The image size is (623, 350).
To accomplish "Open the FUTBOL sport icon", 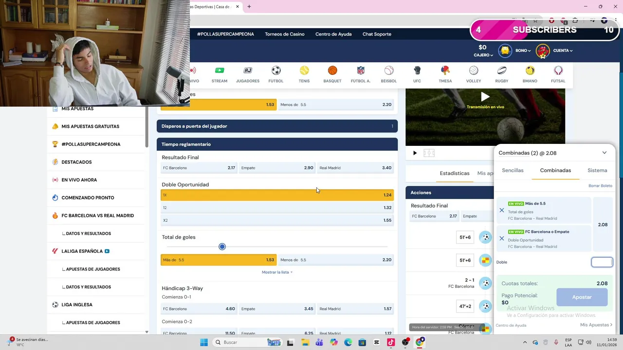I will pos(276,74).
